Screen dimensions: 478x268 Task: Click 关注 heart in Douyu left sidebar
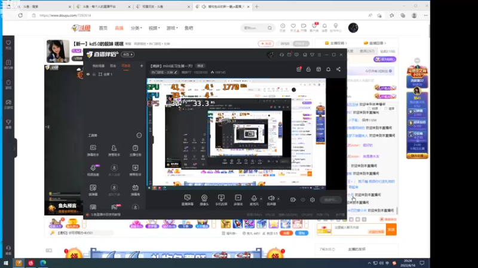[8, 45]
